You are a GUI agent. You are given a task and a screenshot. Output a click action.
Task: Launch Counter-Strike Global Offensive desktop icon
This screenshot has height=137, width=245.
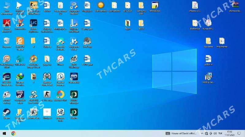(34, 8)
